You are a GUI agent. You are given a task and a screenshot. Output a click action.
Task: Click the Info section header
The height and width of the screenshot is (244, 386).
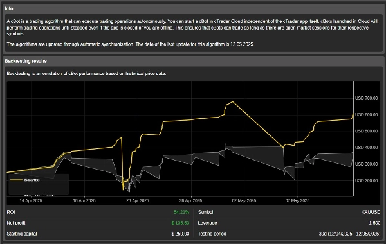pos(9,8)
